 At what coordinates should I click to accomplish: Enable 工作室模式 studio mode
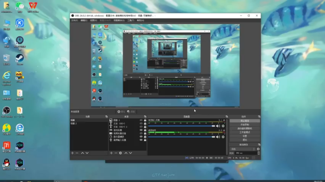pyautogui.click(x=245, y=132)
